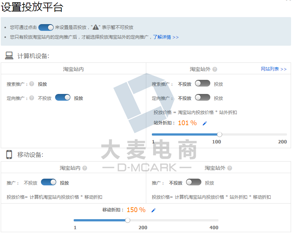Toggle computer 淘宝站内 定向推广 switch
297x237 pixels.
63,98
